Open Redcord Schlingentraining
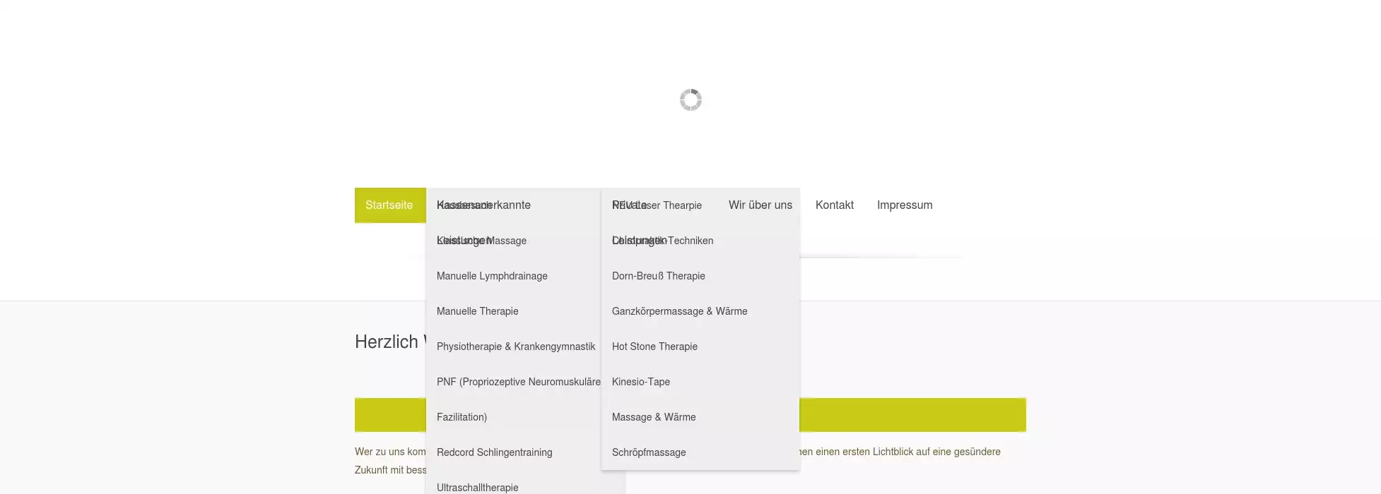Viewport: 1381px width, 494px height. point(494,452)
